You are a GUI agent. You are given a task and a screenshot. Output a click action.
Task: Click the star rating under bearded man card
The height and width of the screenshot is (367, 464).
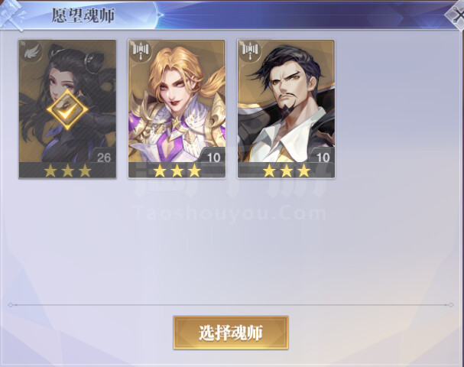click(287, 171)
